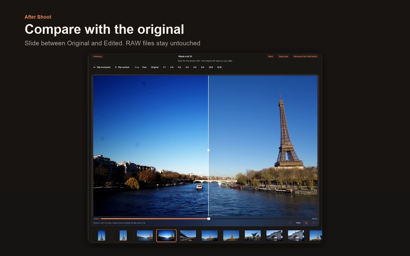Screen dimensions: 410x256
Task: Open the bridge viaduct thumbnail
Action: click(x=188, y=236)
